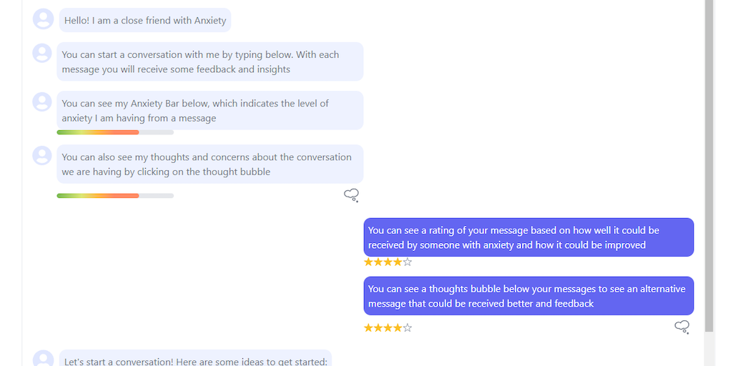Select the purple bubble about an alternative message

click(528, 296)
